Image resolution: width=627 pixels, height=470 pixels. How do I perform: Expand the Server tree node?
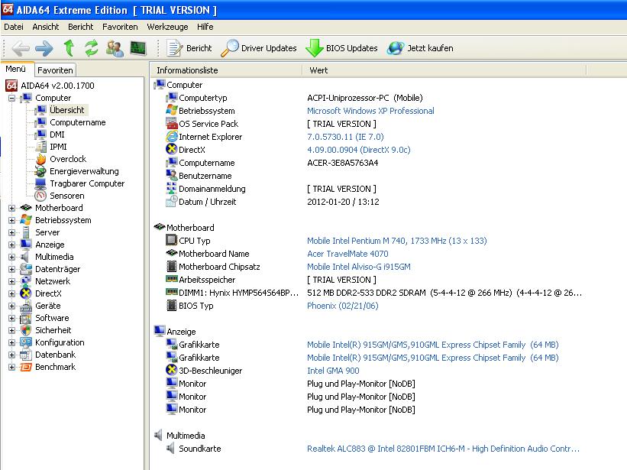11,232
